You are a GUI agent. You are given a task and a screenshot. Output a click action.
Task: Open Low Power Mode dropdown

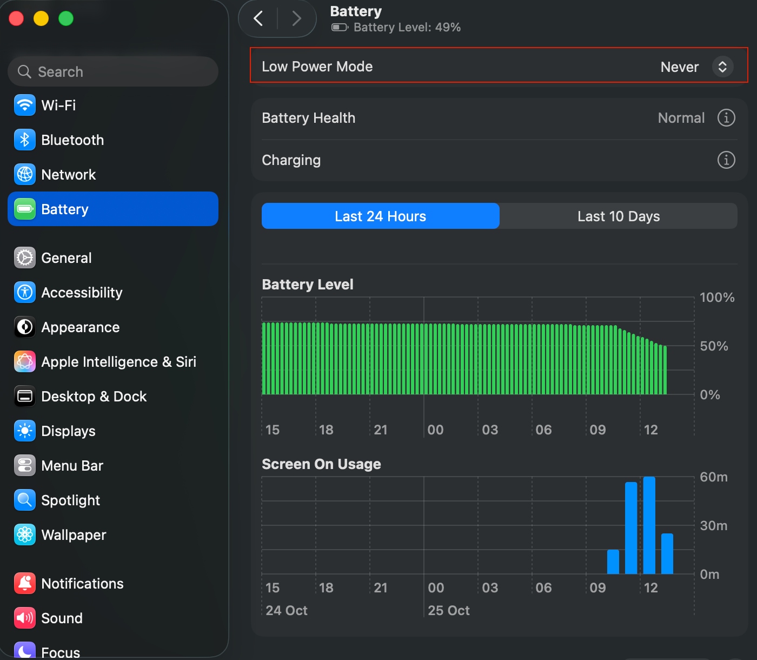[722, 67]
